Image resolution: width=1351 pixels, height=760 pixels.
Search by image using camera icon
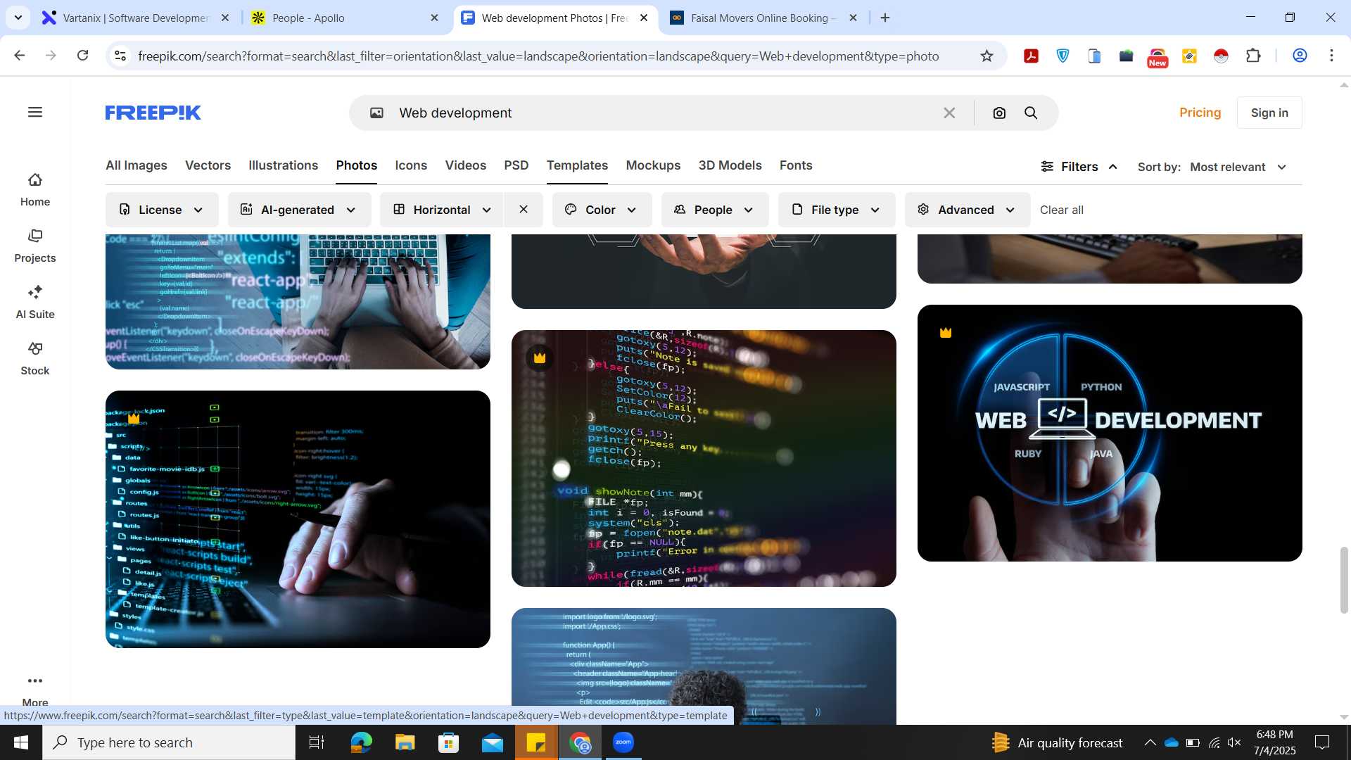tap(999, 113)
